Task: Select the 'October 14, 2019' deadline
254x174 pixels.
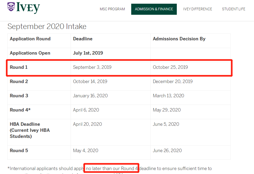Action: click(x=90, y=81)
